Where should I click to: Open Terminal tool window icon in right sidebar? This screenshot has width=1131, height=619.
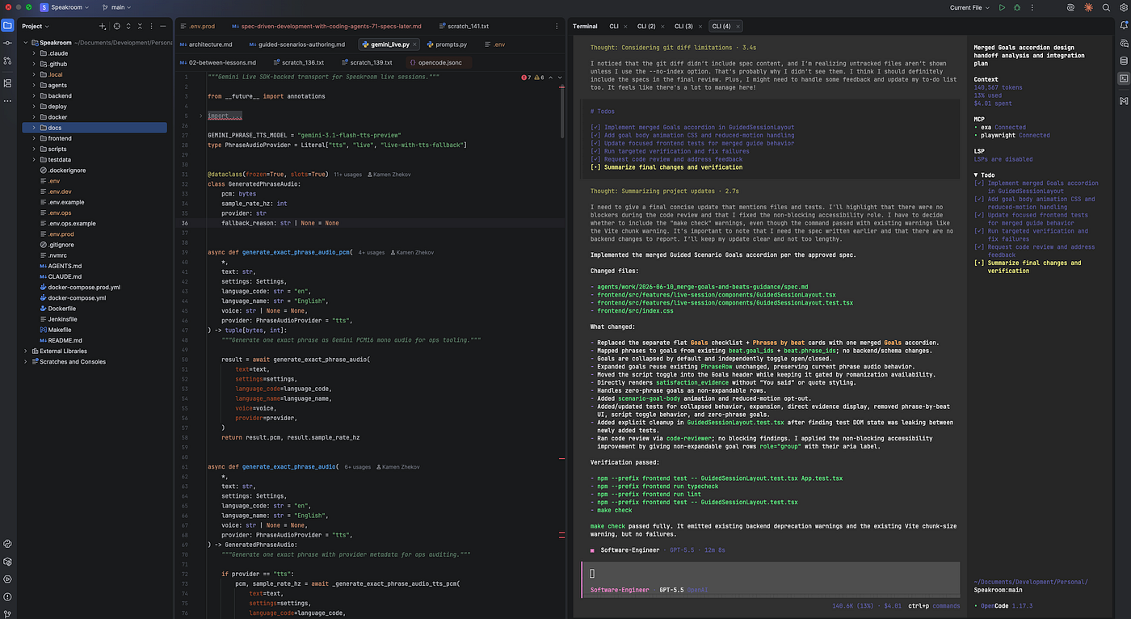(1123, 78)
